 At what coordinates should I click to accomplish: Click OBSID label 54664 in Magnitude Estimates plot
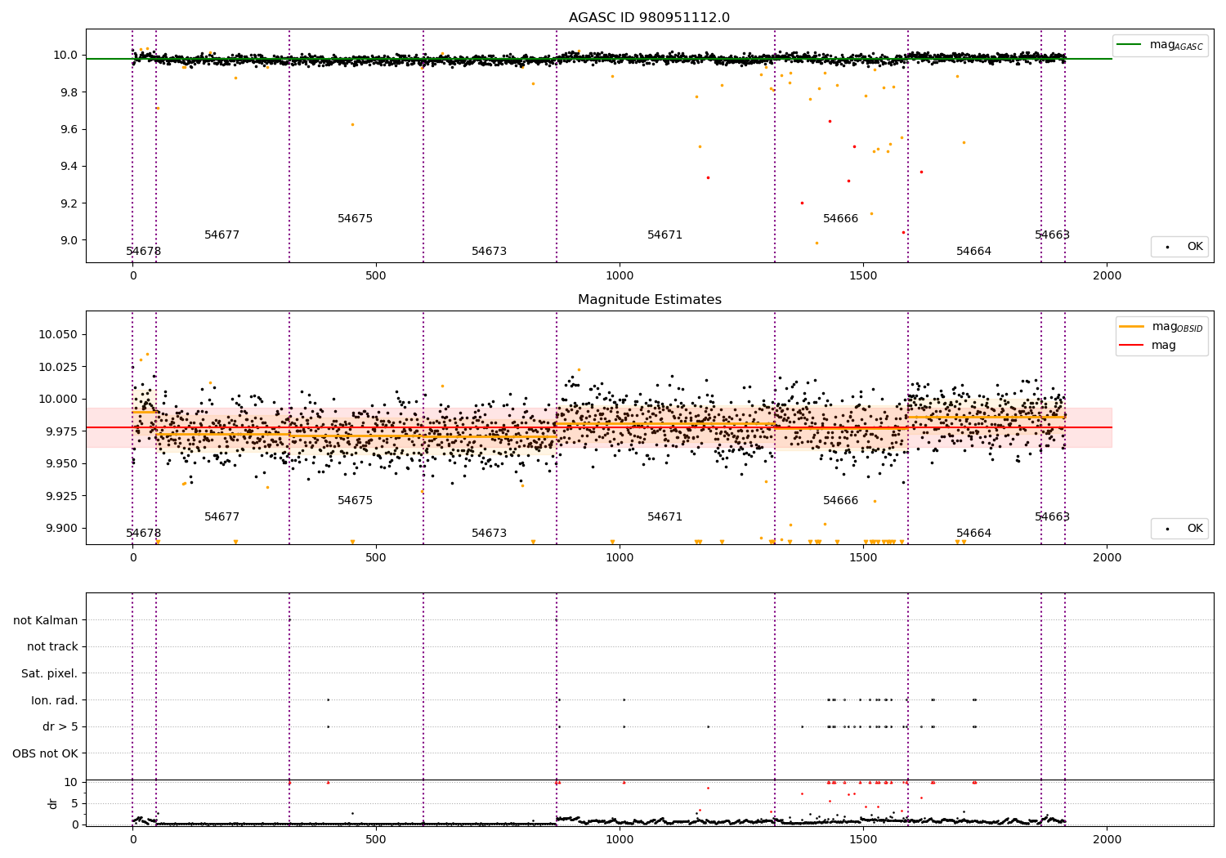pos(974,534)
